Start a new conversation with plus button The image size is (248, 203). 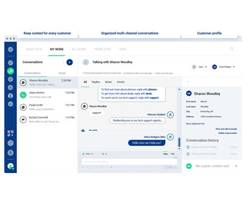click(70, 62)
